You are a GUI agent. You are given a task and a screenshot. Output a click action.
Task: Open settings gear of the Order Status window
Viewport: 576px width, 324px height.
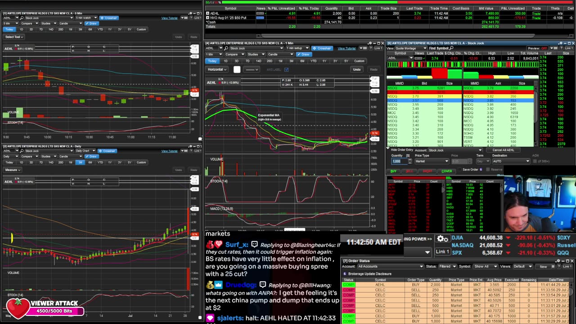(x=558, y=261)
